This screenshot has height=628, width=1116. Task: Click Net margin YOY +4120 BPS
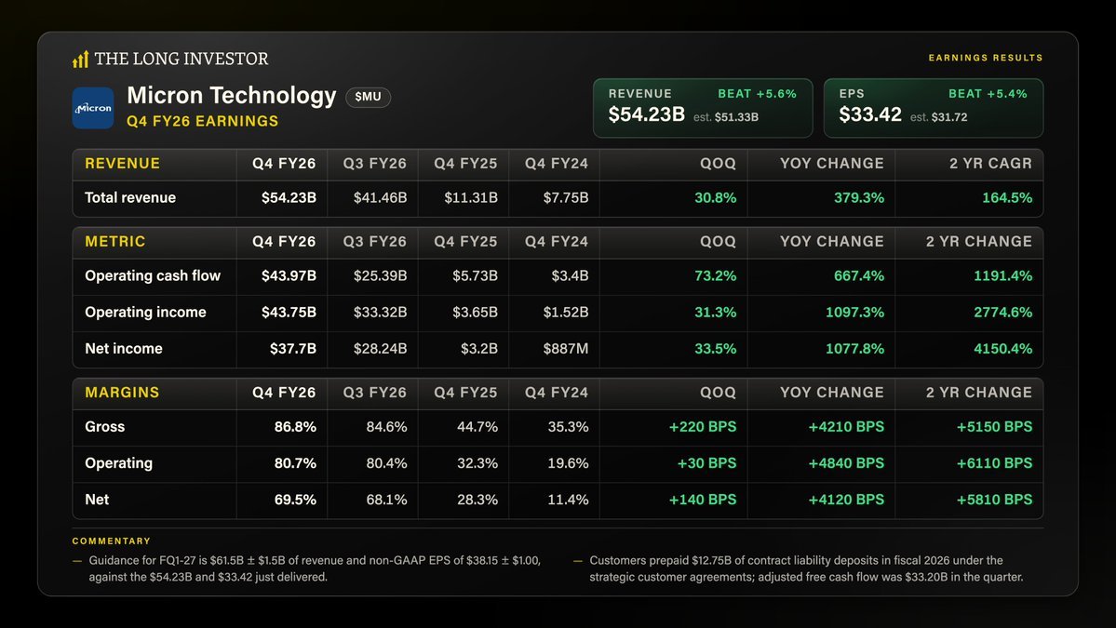point(846,500)
